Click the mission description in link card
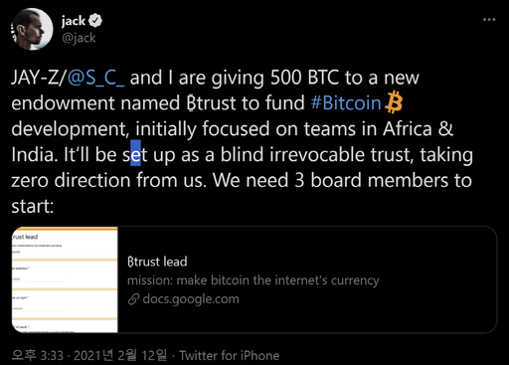This screenshot has width=509, height=365. 254,280
